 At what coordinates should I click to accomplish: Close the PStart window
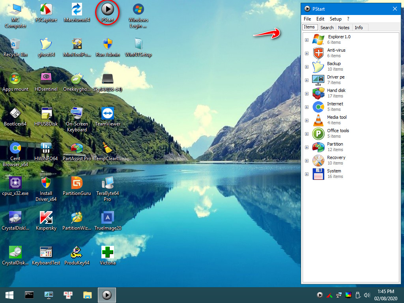[x=395, y=9]
